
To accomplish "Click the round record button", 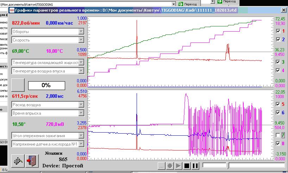I will pos(170,166).
